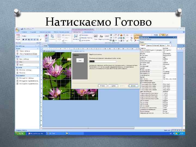This screenshot has width=196, height=147.
Task: Open the font name combo box in the ribbon
Action: click(29, 36)
